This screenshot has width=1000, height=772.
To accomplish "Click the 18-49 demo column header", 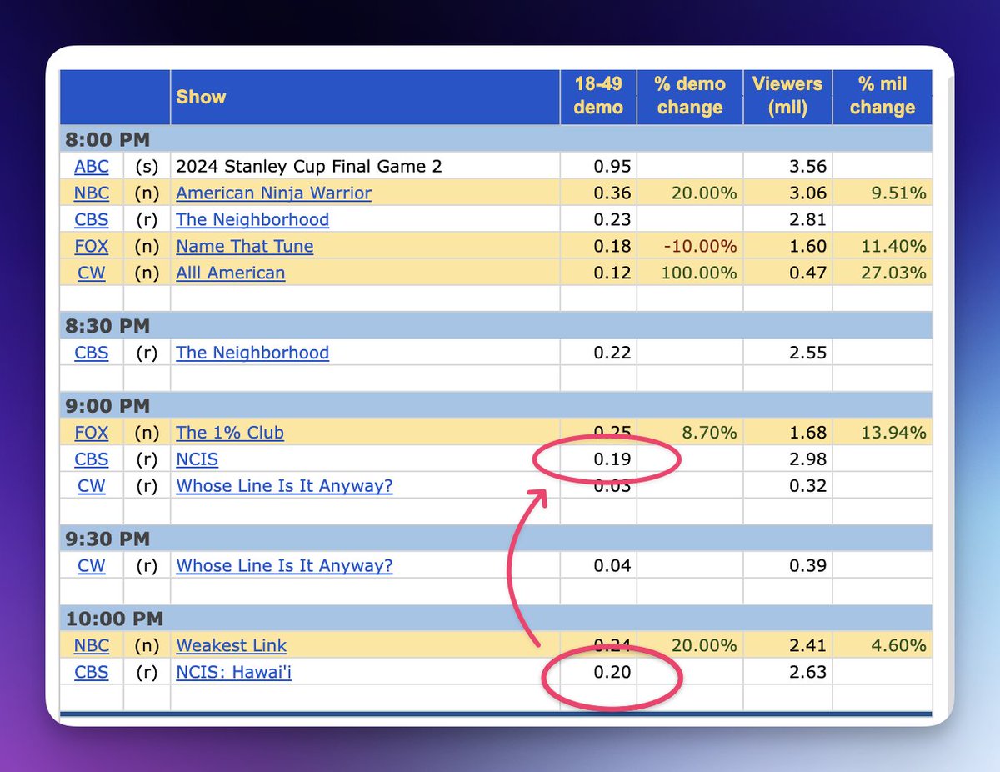I will (x=598, y=96).
